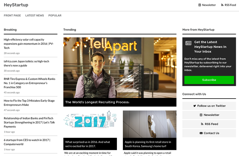The height and width of the screenshot is (156, 239).
Task: Click the Don't miss any of the latest paragraph
Action: (208, 64)
